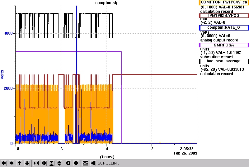Viewport: 249px width, 167px height.
Task: Pan the graph up with the up arrow
Action: coord(19,163)
